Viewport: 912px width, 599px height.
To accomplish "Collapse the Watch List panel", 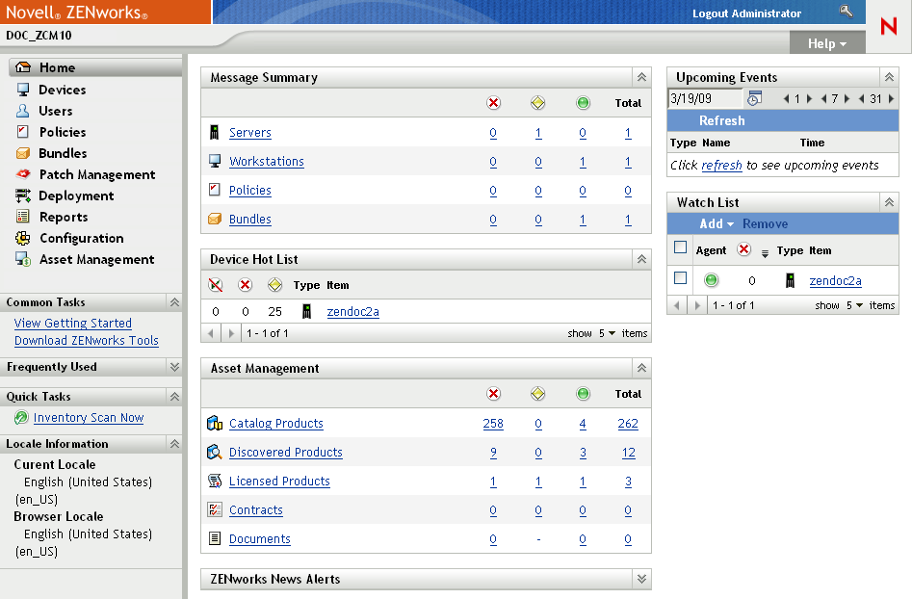I will coord(889,202).
